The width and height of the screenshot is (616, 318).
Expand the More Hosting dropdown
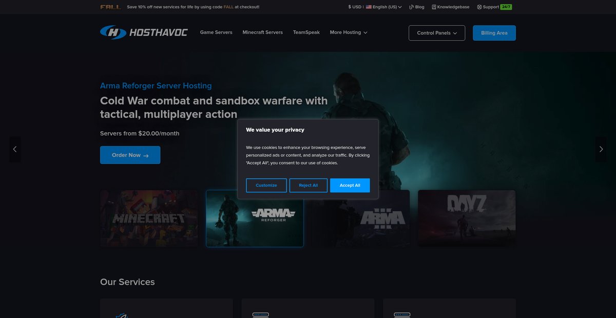coord(349,32)
